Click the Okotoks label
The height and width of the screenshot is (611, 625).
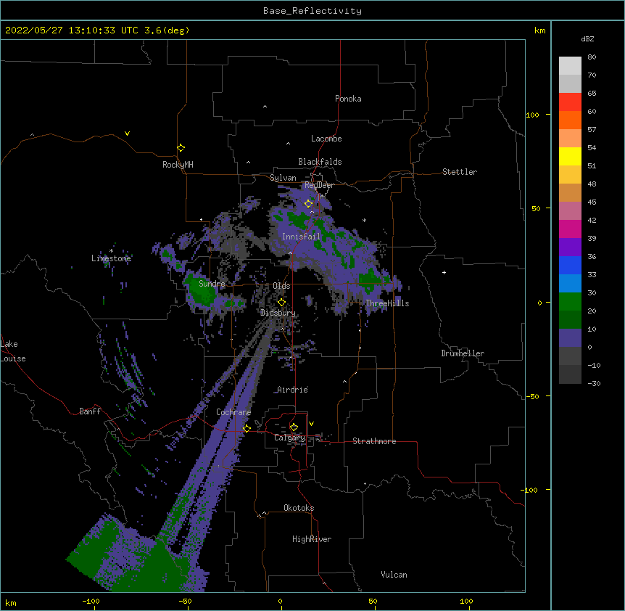(x=299, y=508)
